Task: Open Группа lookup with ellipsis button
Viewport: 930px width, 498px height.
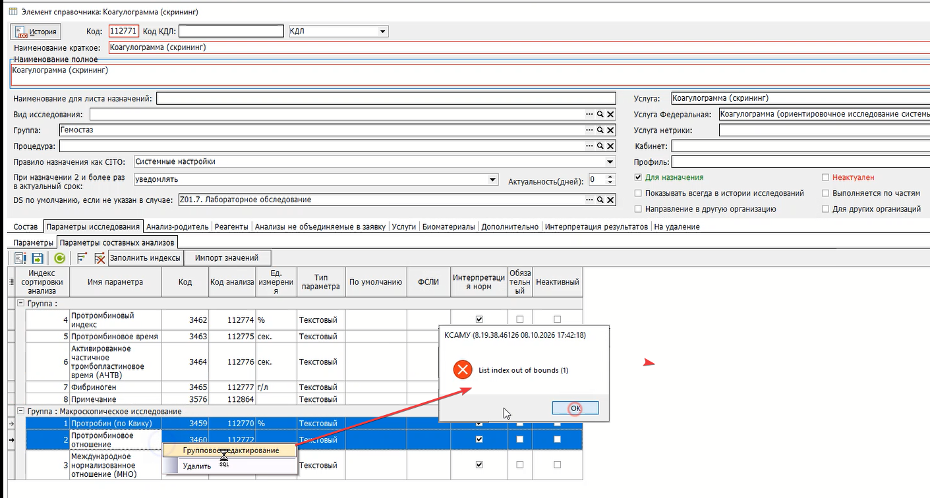Action: 590,130
